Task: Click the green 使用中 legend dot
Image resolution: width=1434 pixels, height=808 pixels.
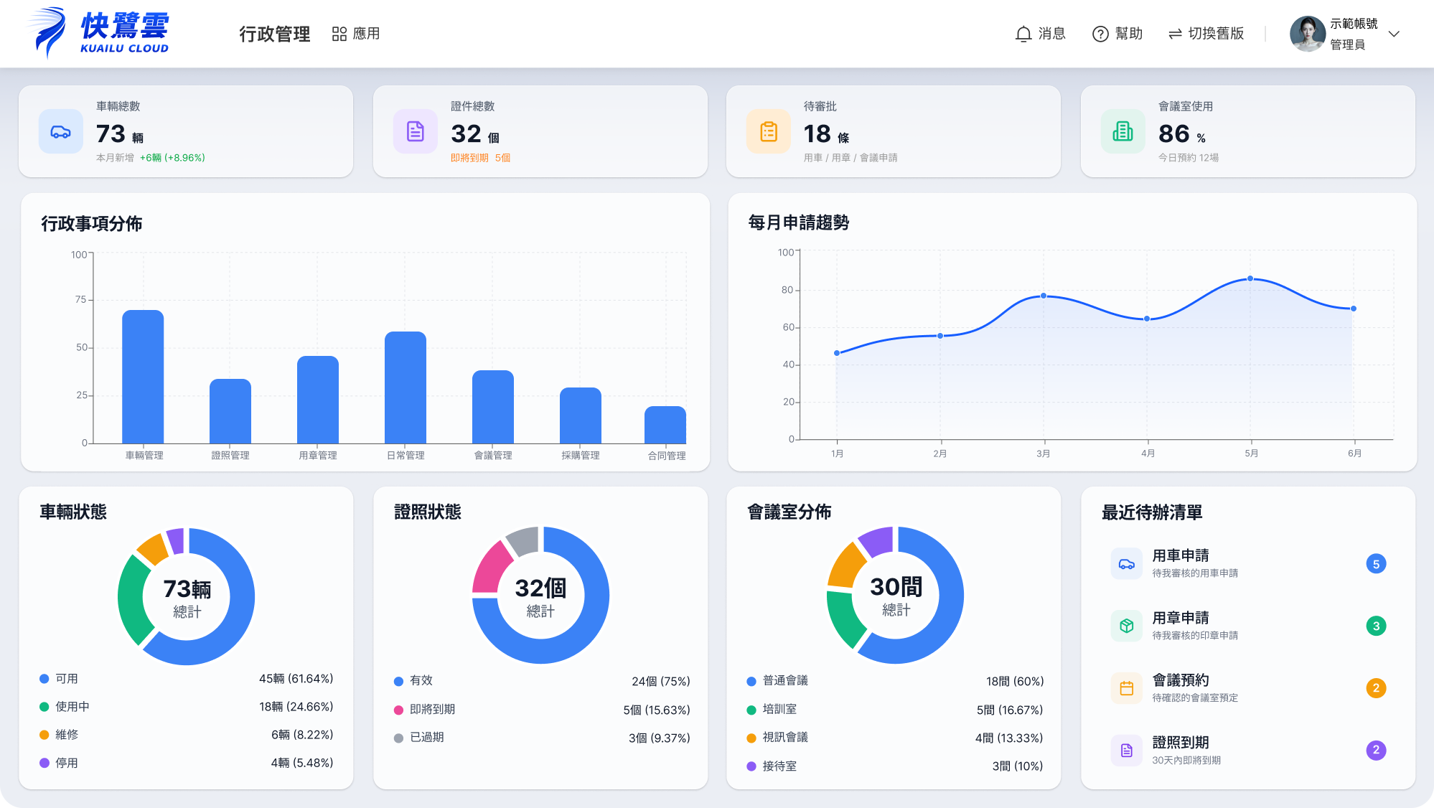Action: pyautogui.click(x=44, y=707)
